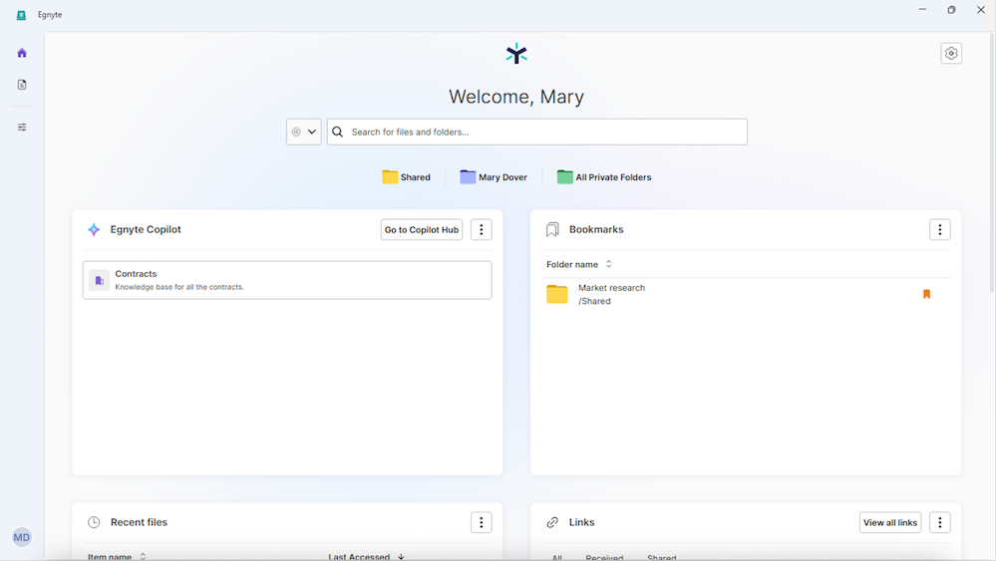Open the Market research bookmarked folder
Screen dimensions: 996x561
746,295
